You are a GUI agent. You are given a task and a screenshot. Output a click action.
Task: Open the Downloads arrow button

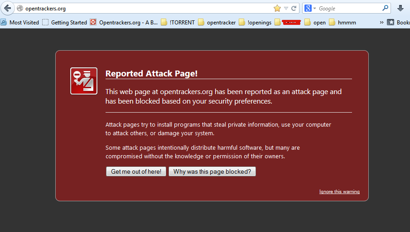[x=400, y=8]
